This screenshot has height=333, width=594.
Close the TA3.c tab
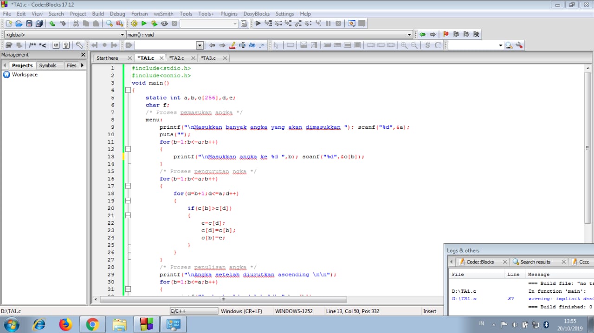(225, 58)
